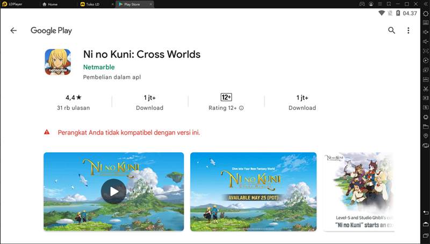The width and height of the screenshot is (430, 244).
Task: Toggle fullscreen from sidebar
Action: [x=426, y=51]
